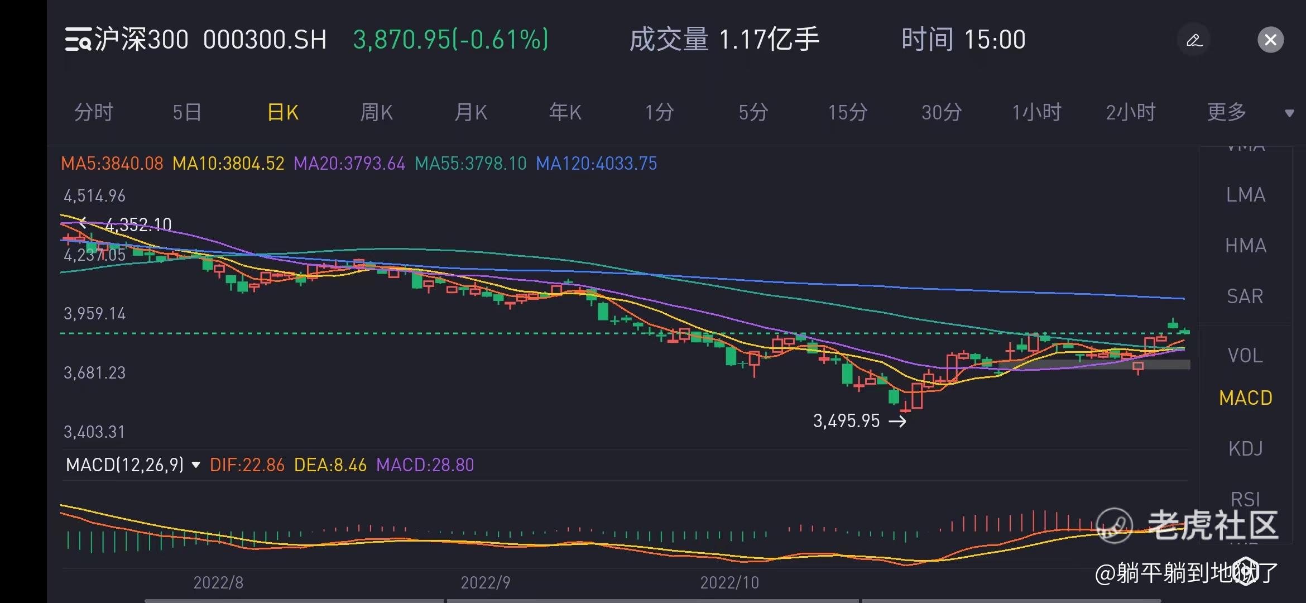Select the 1小时 timeframe

click(1036, 113)
